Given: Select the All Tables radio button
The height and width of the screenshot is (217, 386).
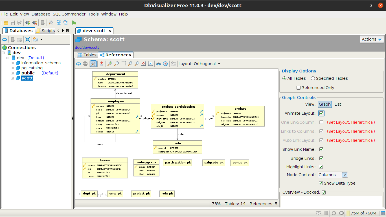Looking at the screenshot, I should point(284,78).
